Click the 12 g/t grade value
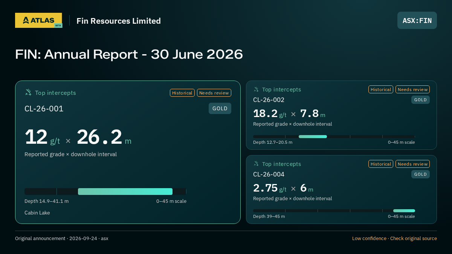This screenshot has width=452, height=254. click(42, 137)
